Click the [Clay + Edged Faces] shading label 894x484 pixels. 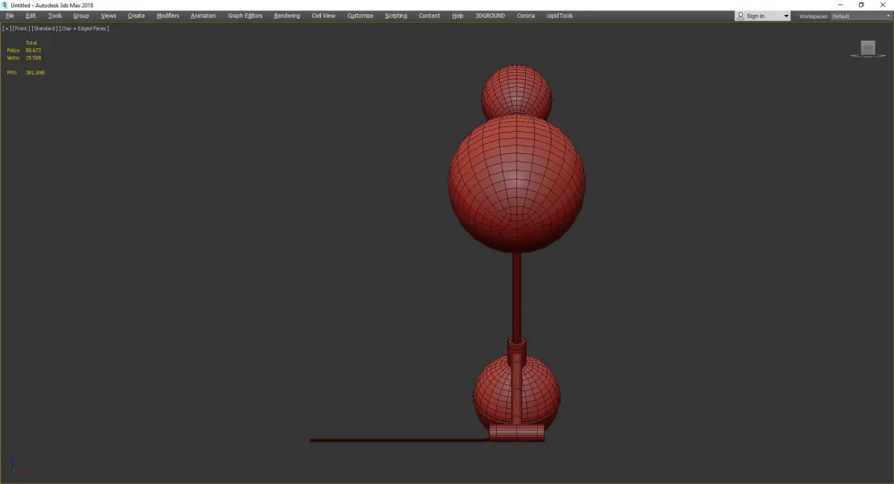point(84,28)
